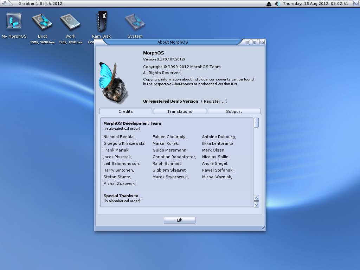The height and width of the screenshot is (270, 360).
Task: Select the Ram Disk chip icon
Action: click(102, 21)
